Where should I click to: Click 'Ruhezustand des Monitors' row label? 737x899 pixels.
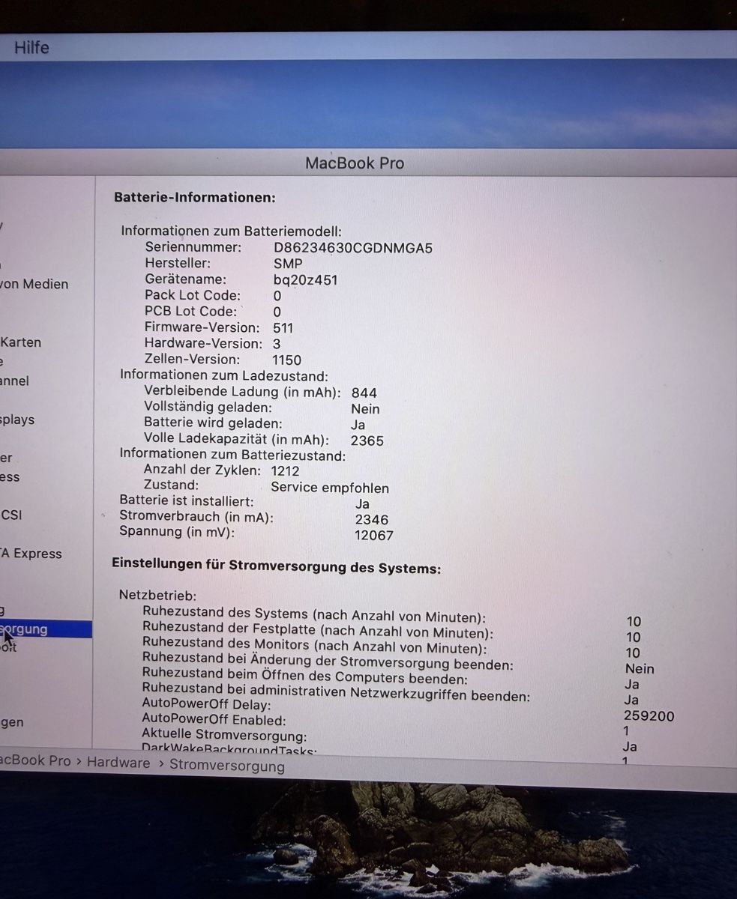pos(314,646)
